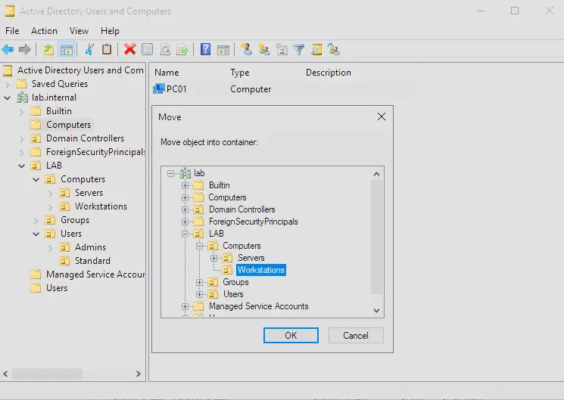Go up one level icon
The width and height of the screenshot is (564, 400).
[x=48, y=49]
